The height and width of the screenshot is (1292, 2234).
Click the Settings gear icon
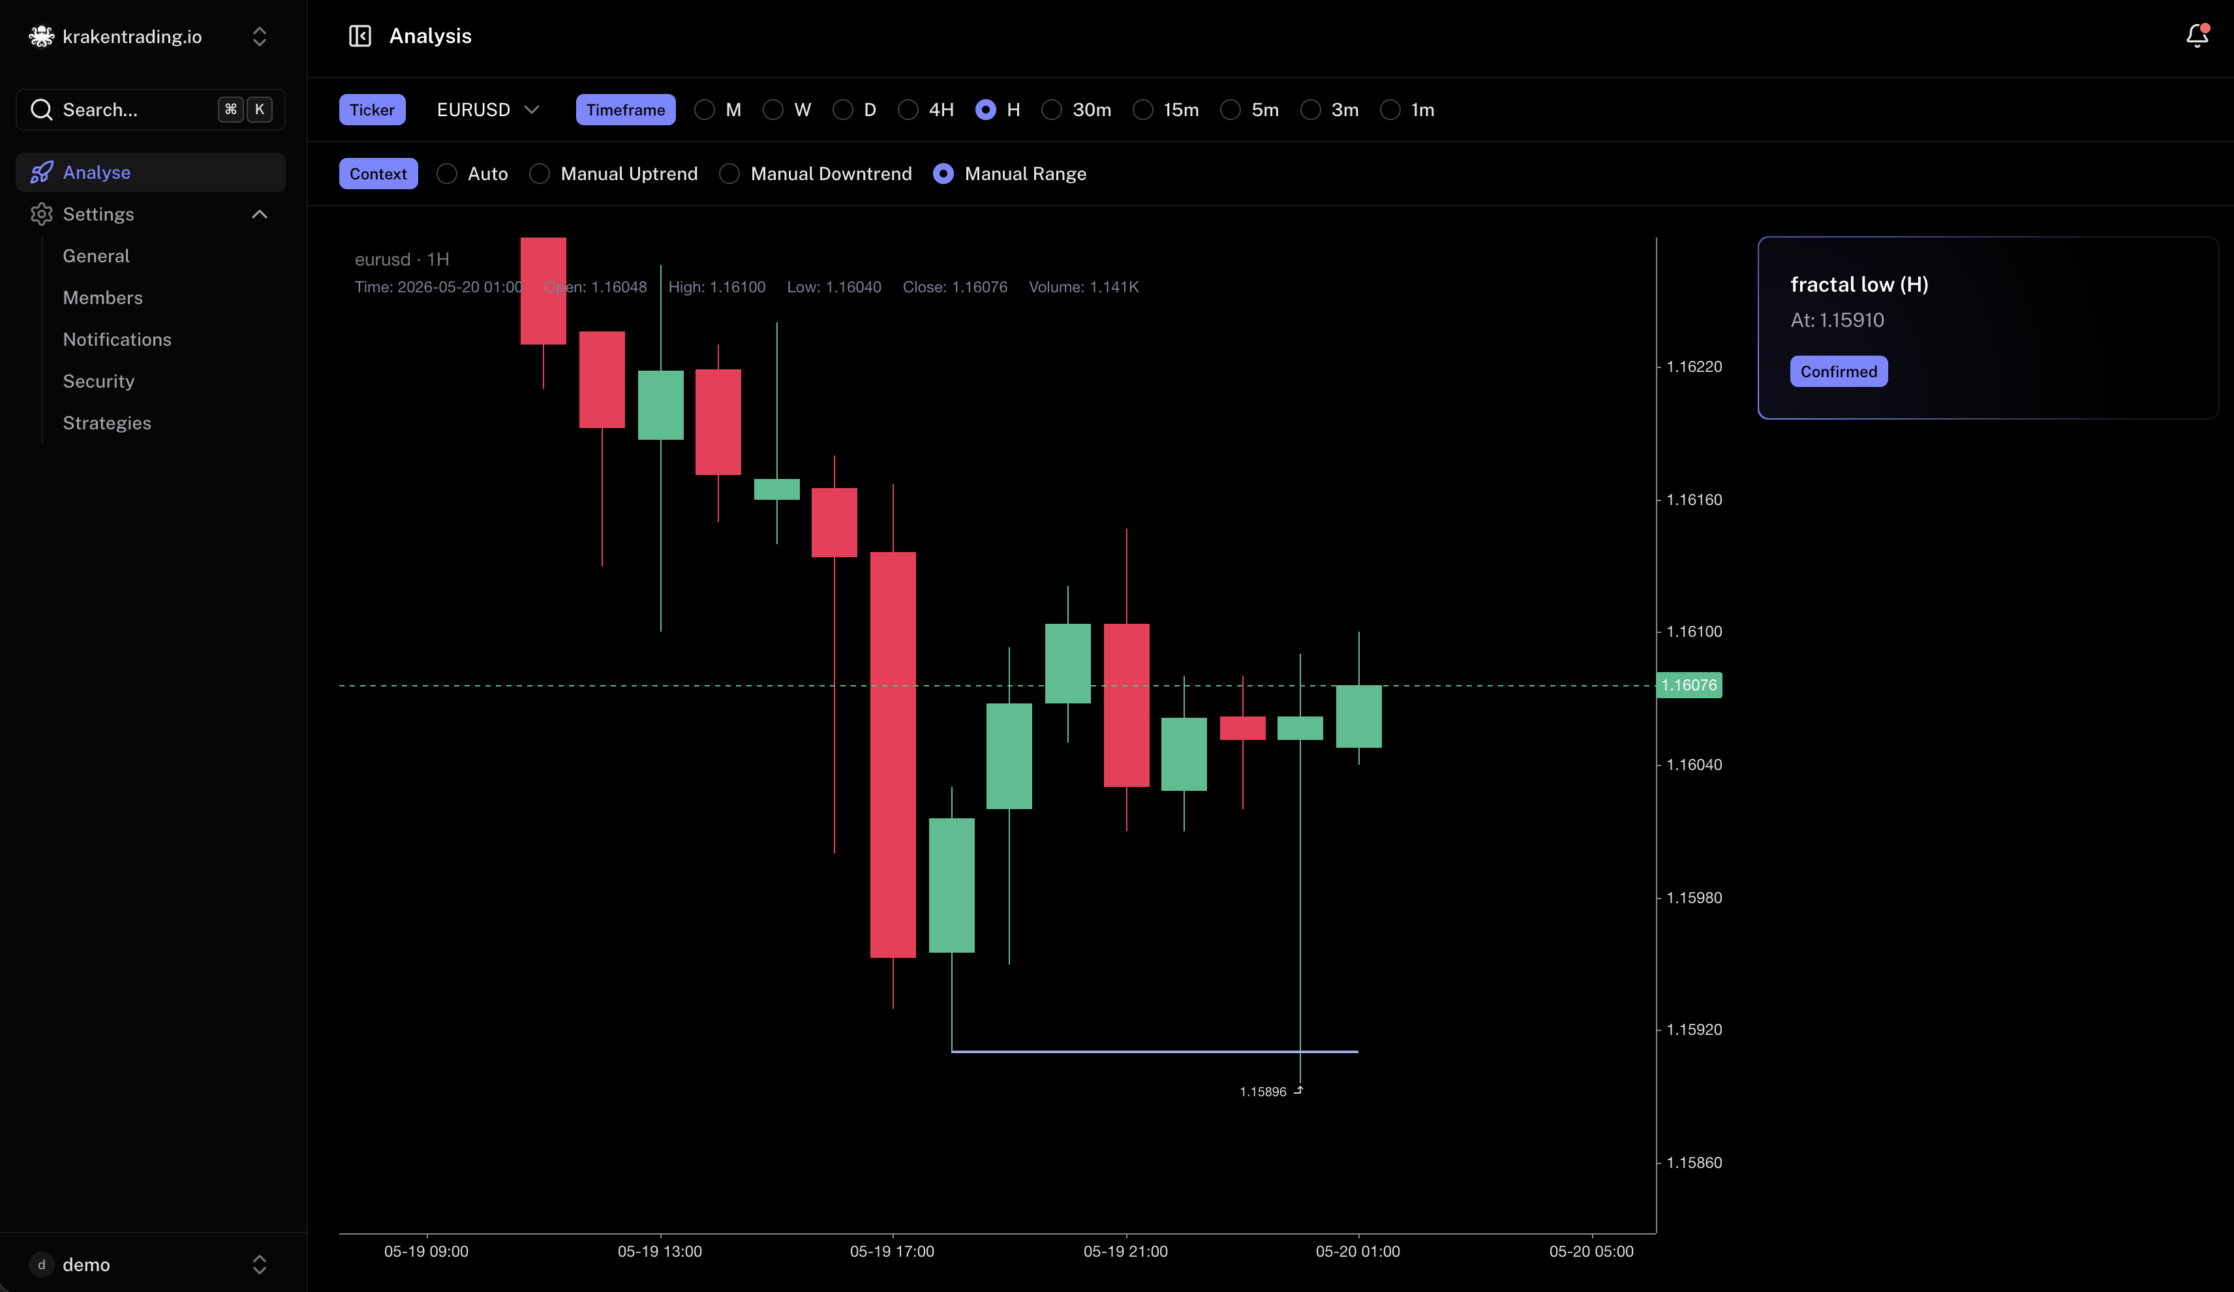(42, 214)
